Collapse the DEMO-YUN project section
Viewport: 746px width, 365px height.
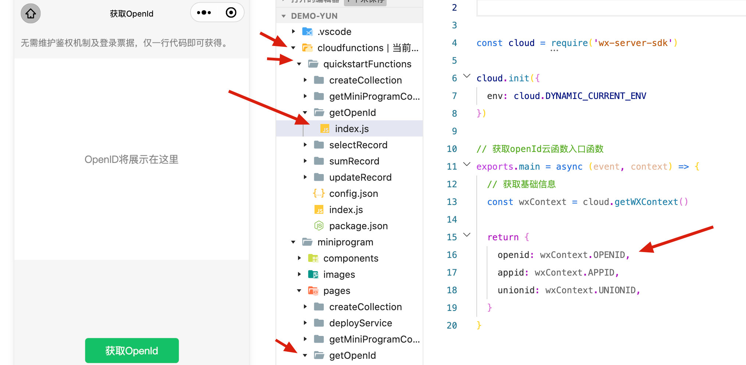tap(284, 16)
